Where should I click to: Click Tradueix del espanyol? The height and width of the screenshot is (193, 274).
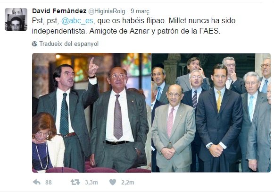point(69,44)
